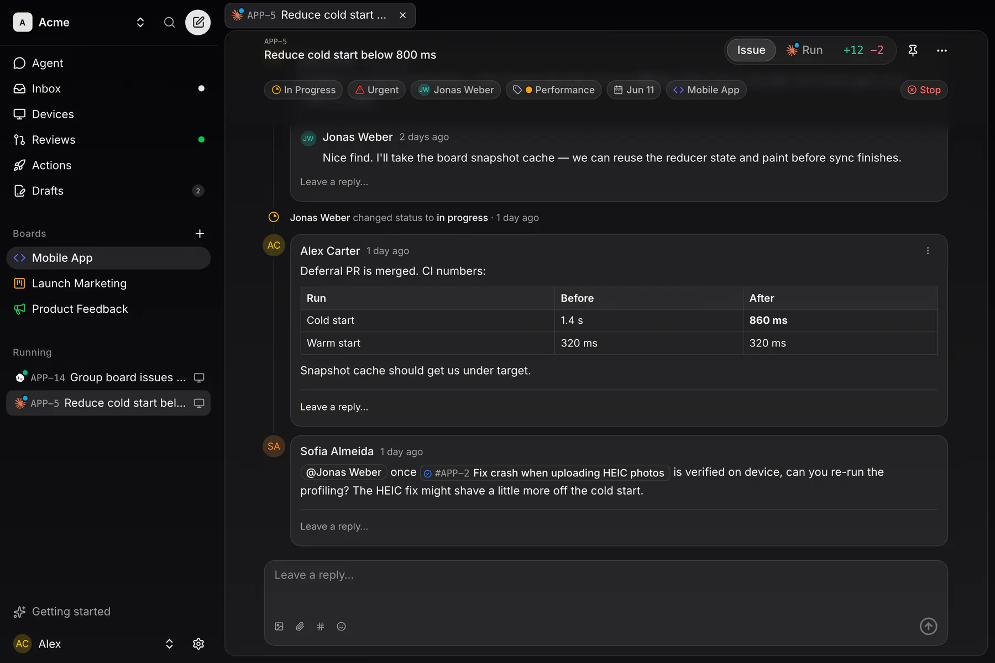The image size is (995, 663).
Task: Select the Mobile App board
Action: tap(108, 258)
